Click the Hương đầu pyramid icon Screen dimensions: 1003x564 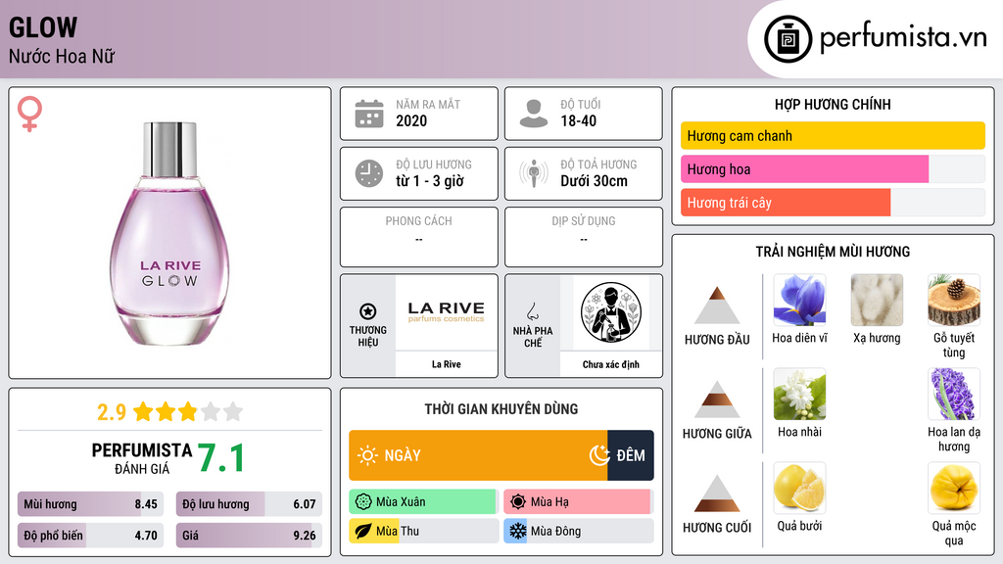(717, 305)
